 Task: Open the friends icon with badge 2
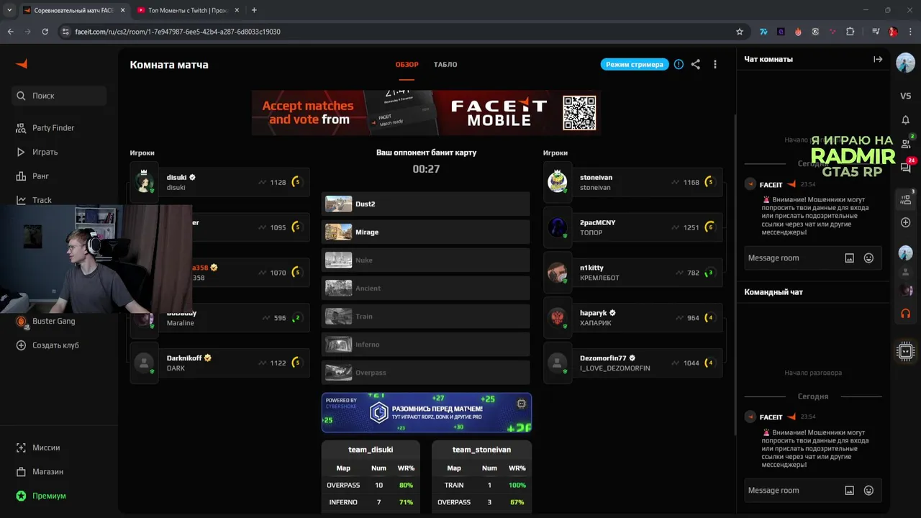click(905, 143)
